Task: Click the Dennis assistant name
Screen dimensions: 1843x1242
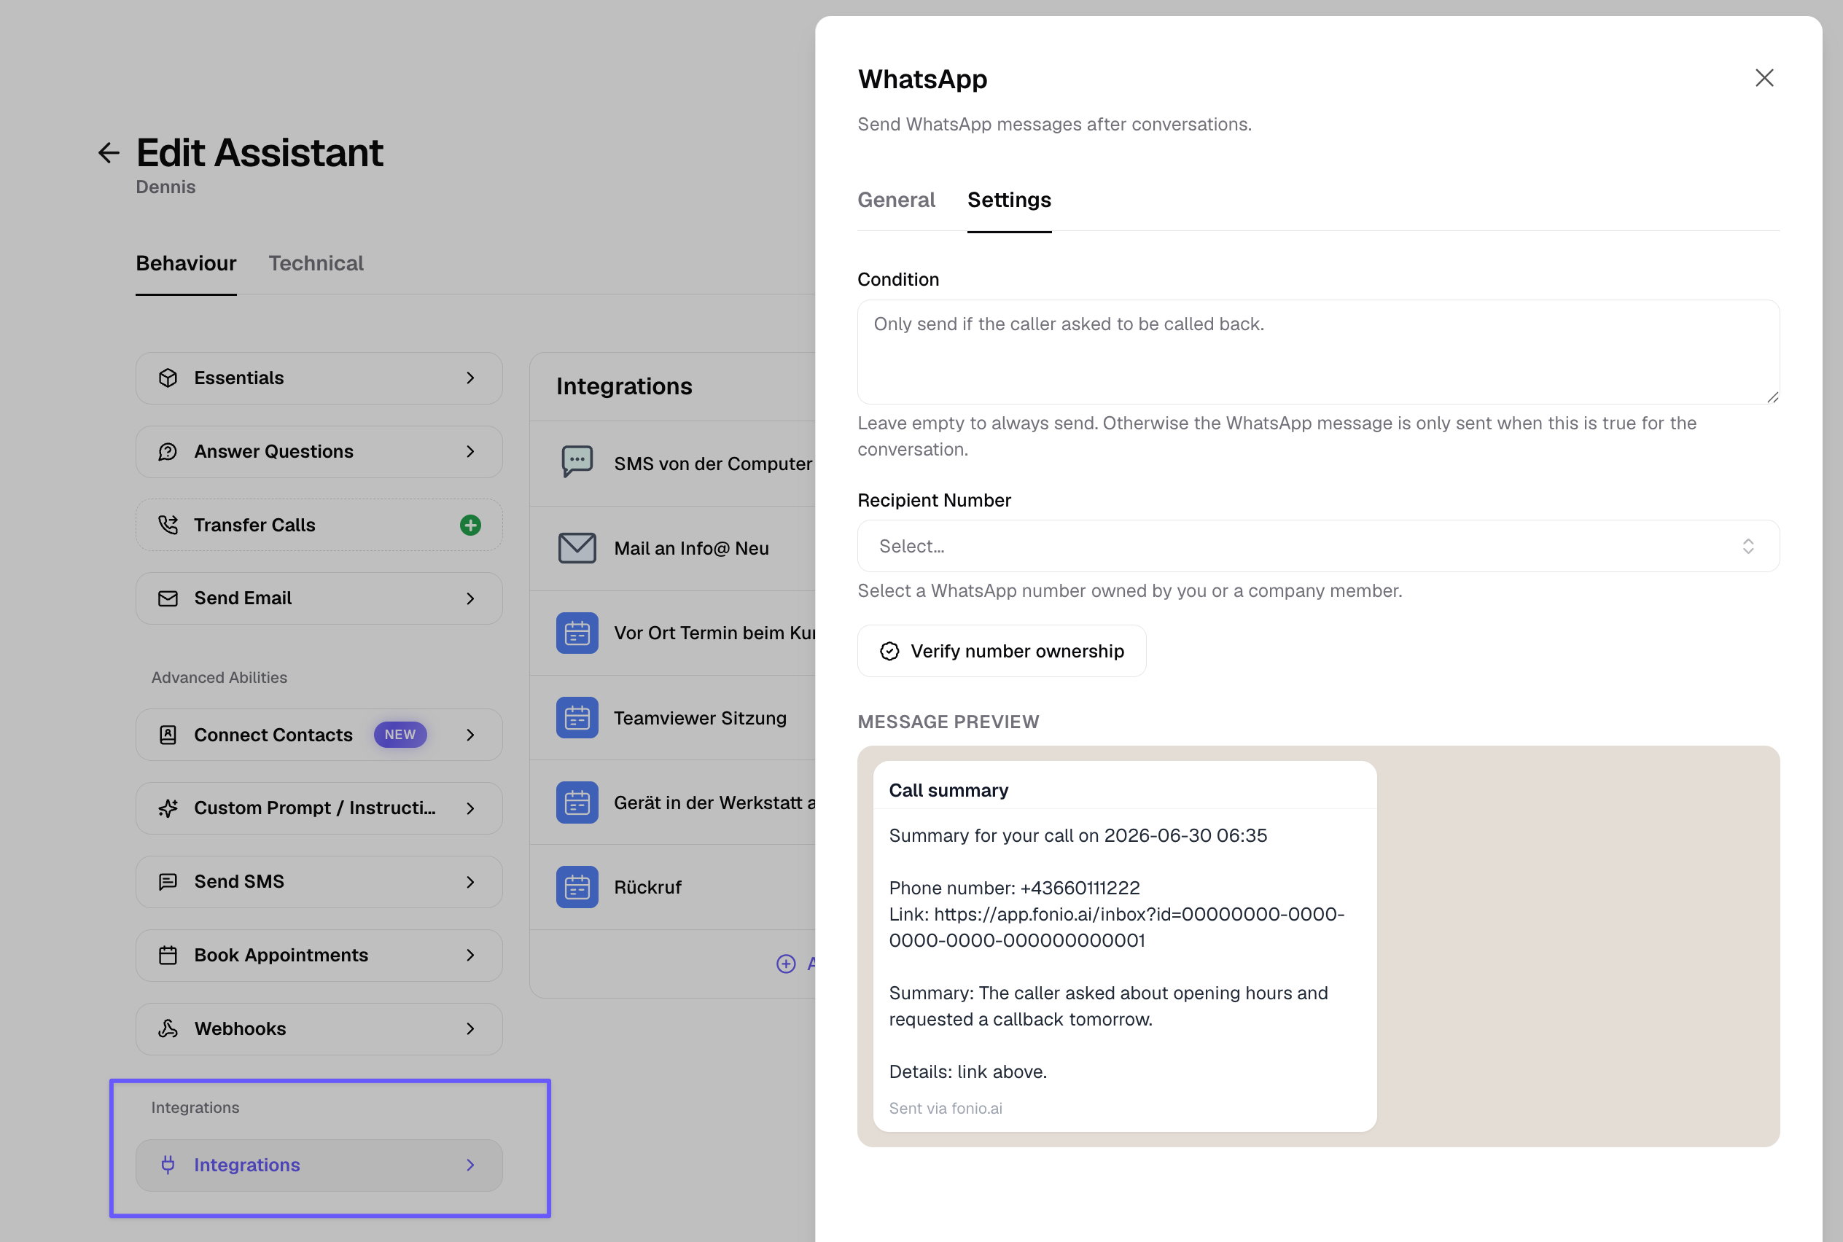Action: [x=165, y=187]
